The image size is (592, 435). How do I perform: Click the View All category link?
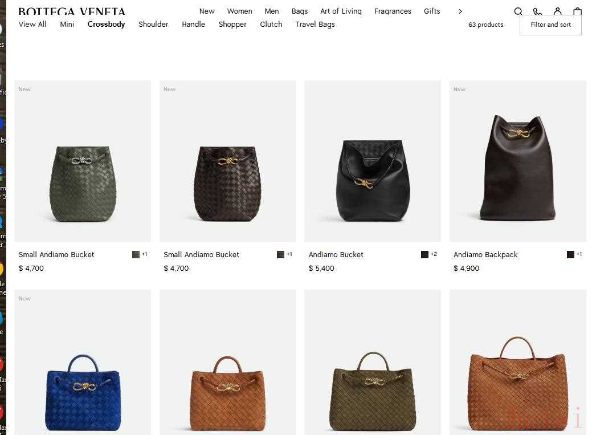pyautogui.click(x=32, y=24)
